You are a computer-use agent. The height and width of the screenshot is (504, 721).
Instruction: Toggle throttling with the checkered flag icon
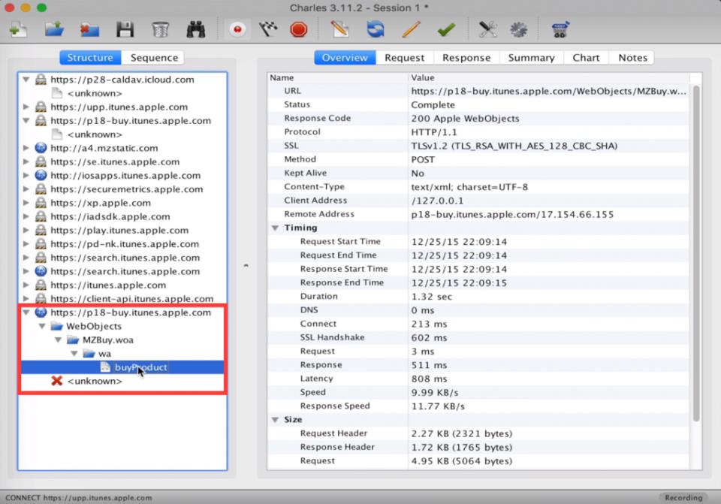(x=268, y=30)
